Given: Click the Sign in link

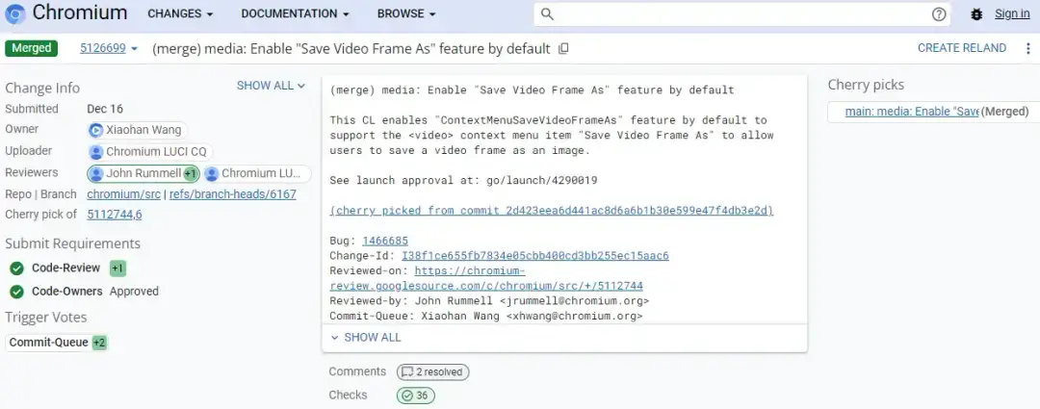Looking at the screenshot, I should [x=1012, y=13].
